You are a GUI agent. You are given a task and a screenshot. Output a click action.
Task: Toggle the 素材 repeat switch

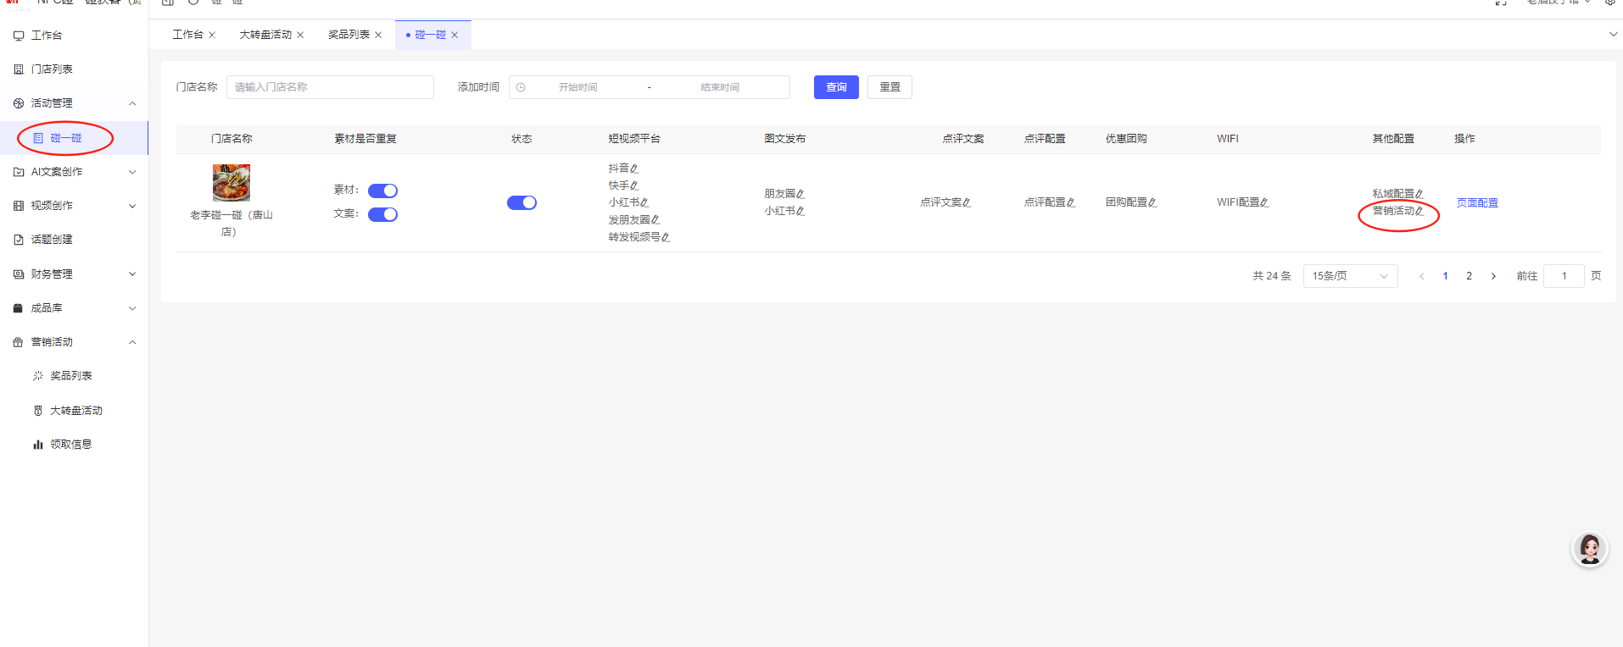(382, 191)
